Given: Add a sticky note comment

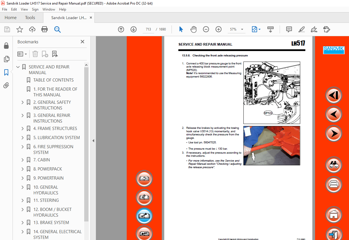Looking at the screenshot, I should pyautogui.click(x=289, y=29).
